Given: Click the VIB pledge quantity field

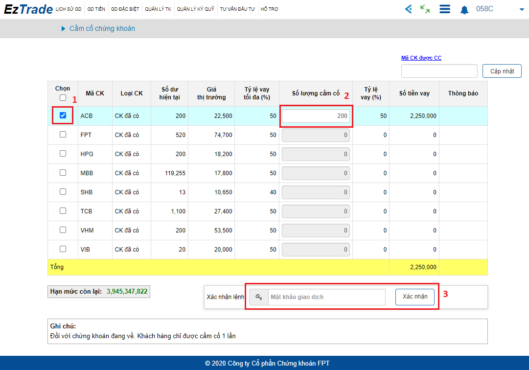Looking at the screenshot, I should (x=316, y=250).
